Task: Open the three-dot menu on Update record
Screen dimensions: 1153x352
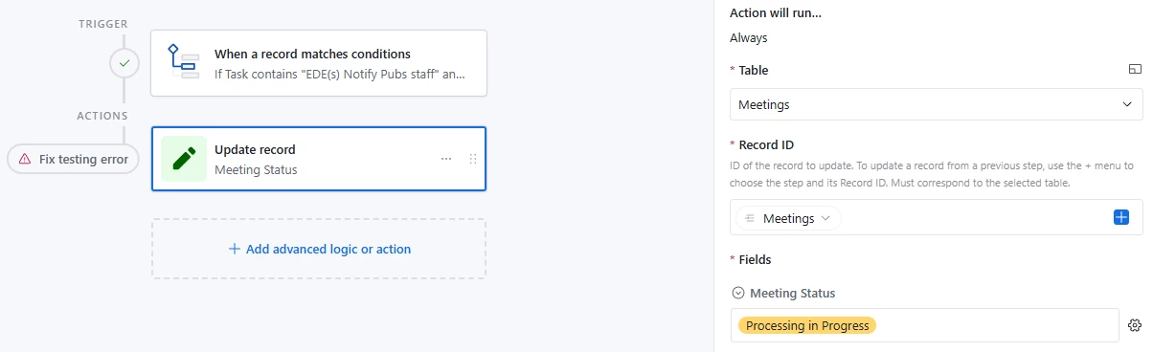Action: point(446,159)
